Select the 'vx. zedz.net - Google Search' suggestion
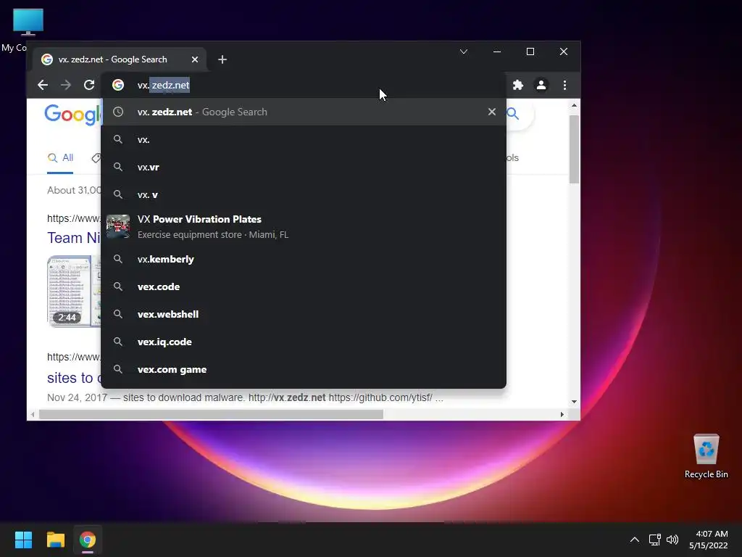Viewport: 742px width, 557px height. [x=304, y=112]
